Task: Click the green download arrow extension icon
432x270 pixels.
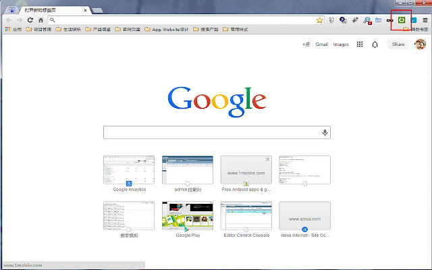Action: pos(402,20)
